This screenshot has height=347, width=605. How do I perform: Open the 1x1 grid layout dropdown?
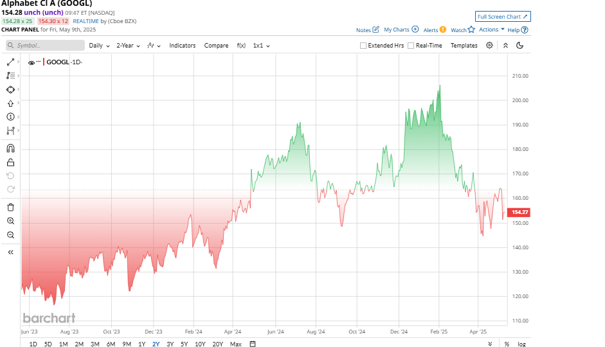coord(261,46)
